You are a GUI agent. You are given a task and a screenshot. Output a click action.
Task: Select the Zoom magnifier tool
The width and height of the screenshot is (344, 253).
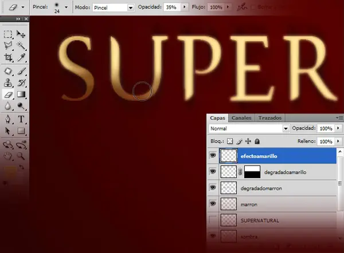point(21,156)
